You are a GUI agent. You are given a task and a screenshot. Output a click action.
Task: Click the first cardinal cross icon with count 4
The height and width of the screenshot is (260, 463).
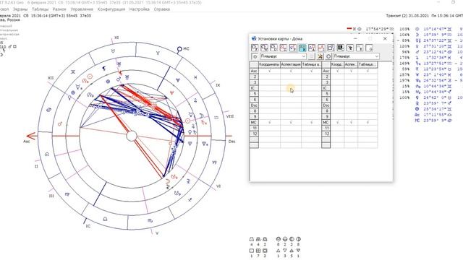click(252, 239)
